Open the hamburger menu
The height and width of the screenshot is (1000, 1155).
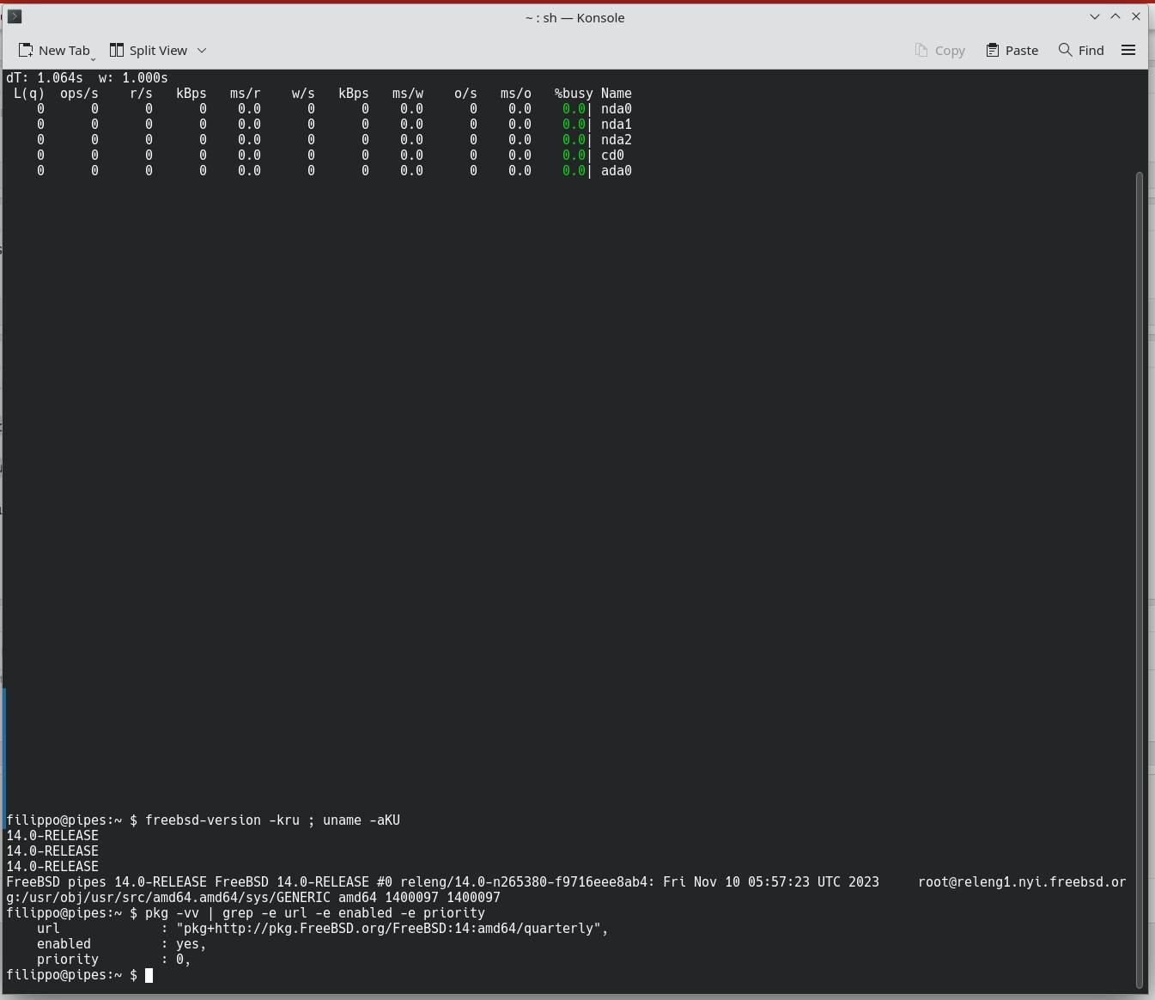(1128, 51)
